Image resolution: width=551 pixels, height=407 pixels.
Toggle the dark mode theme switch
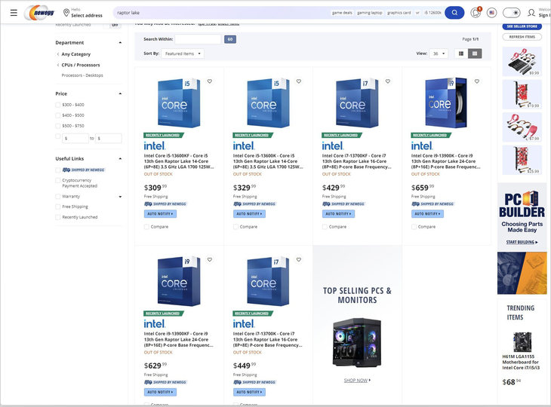click(x=512, y=13)
